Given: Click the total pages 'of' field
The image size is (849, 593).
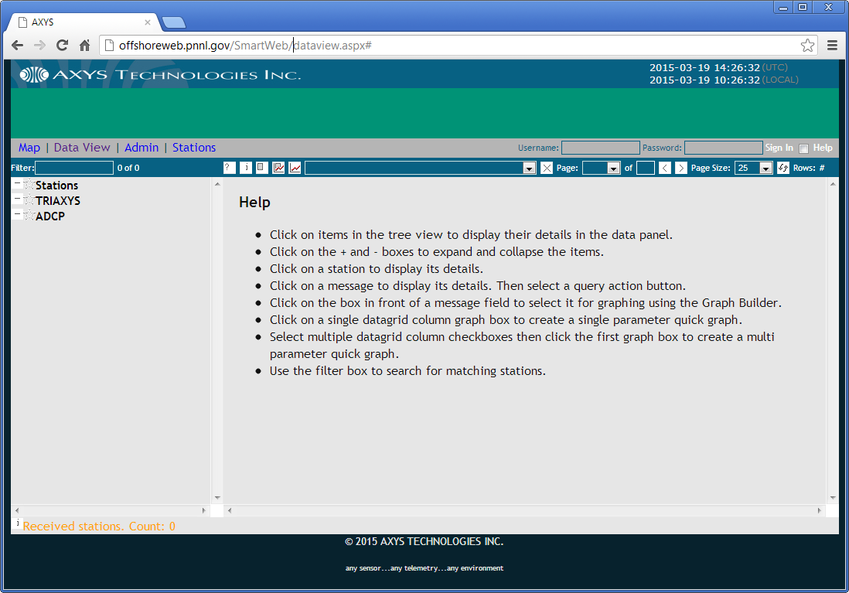Looking at the screenshot, I should 646,168.
